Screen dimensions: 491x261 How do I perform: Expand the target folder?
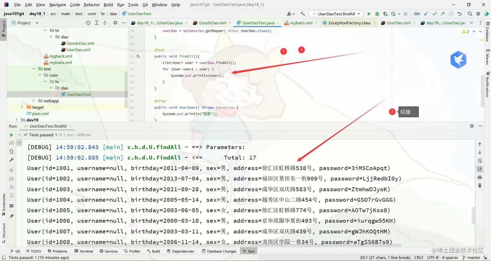[x=22, y=107]
